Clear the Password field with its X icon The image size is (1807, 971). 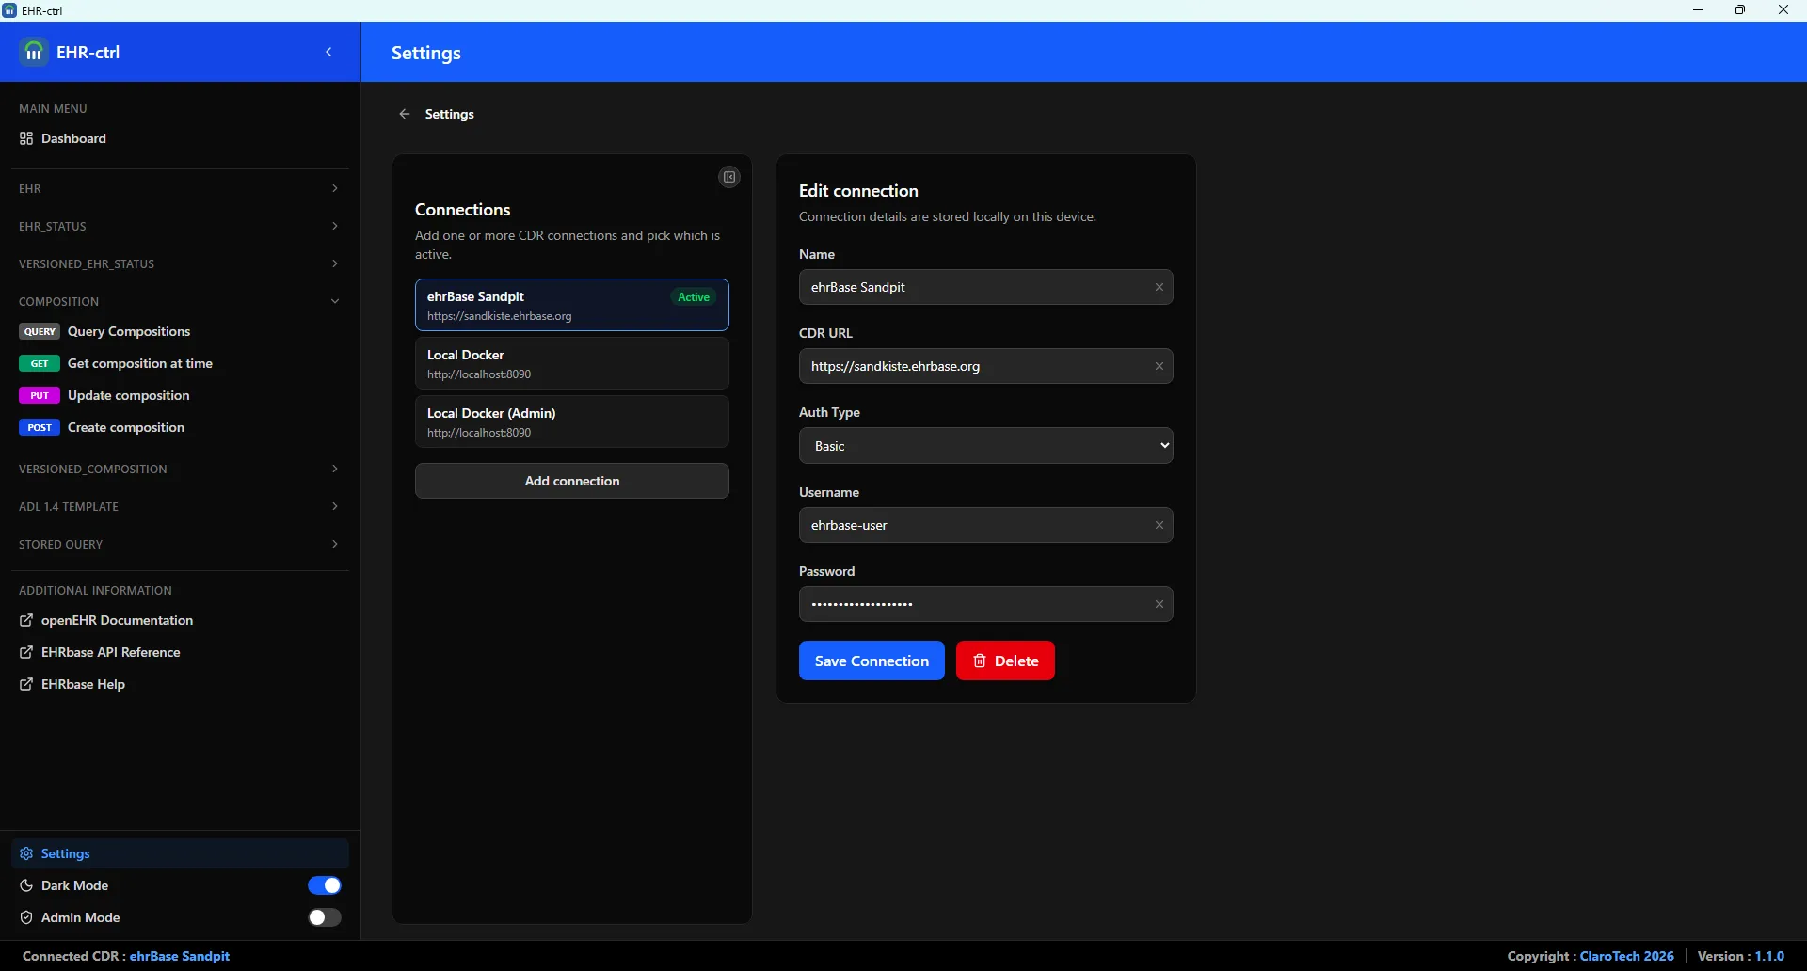coord(1159,604)
